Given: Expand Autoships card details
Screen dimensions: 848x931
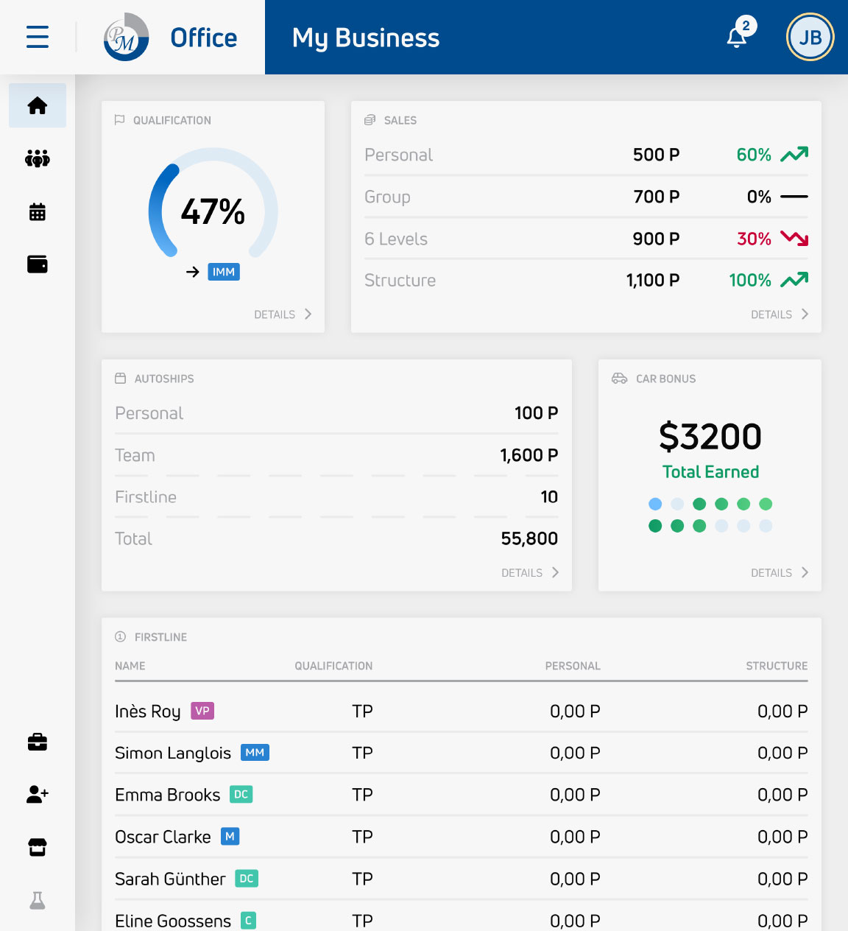Looking at the screenshot, I should (530, 573).
